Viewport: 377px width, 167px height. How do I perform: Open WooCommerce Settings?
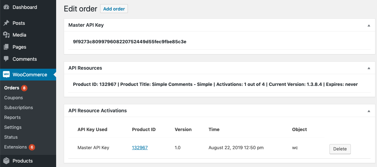13,127
